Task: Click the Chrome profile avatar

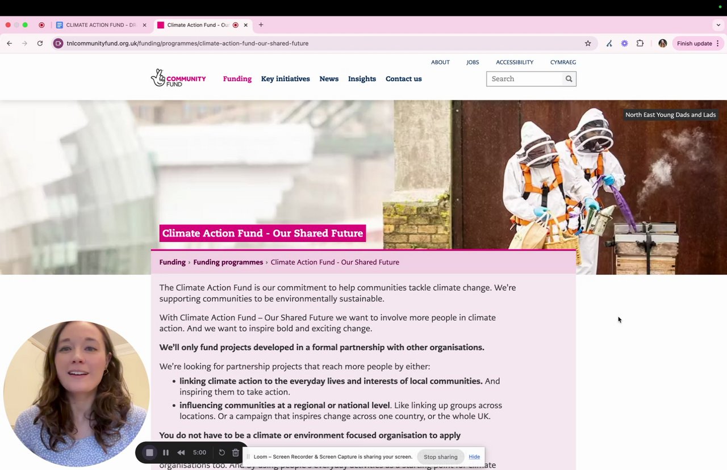Action: [662, 43]
